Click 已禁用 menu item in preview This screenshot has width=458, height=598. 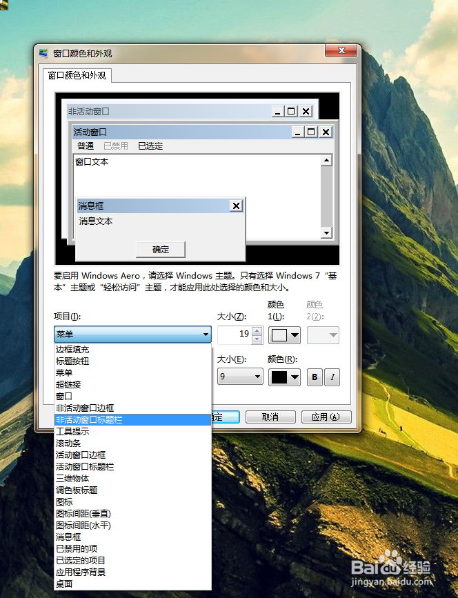point(116,146)
